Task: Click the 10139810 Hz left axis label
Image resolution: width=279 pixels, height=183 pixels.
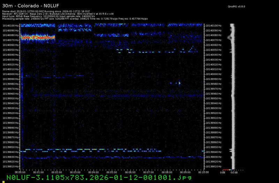Action: pos(11,167)
